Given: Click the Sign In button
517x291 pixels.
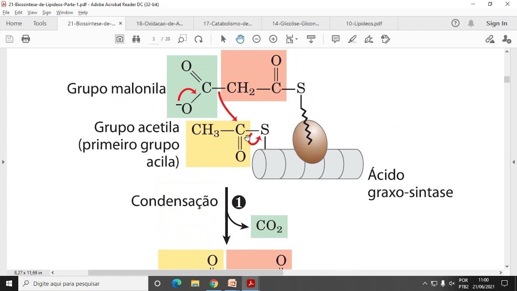Looking at the screenshot, I should coord(497,23).
